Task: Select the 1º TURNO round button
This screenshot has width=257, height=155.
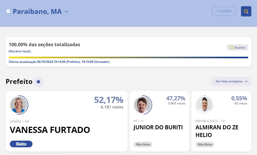Action: click(224, 11)
